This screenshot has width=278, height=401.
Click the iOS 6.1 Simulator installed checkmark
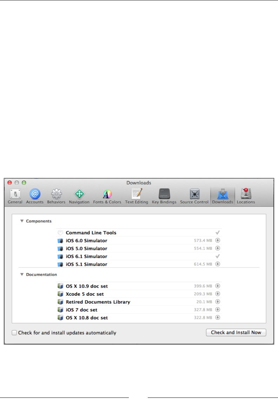click(x=218, y=256)
